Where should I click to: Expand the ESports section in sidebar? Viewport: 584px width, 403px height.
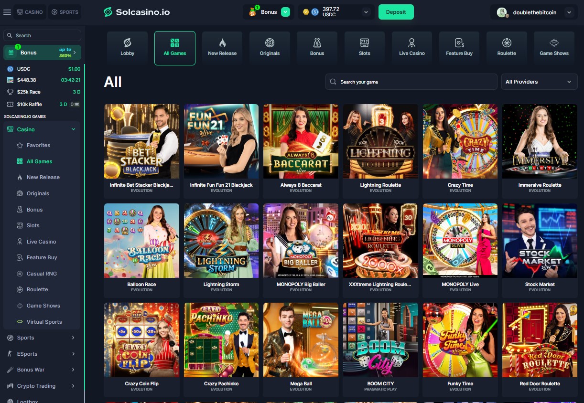[x=73, y=354]
